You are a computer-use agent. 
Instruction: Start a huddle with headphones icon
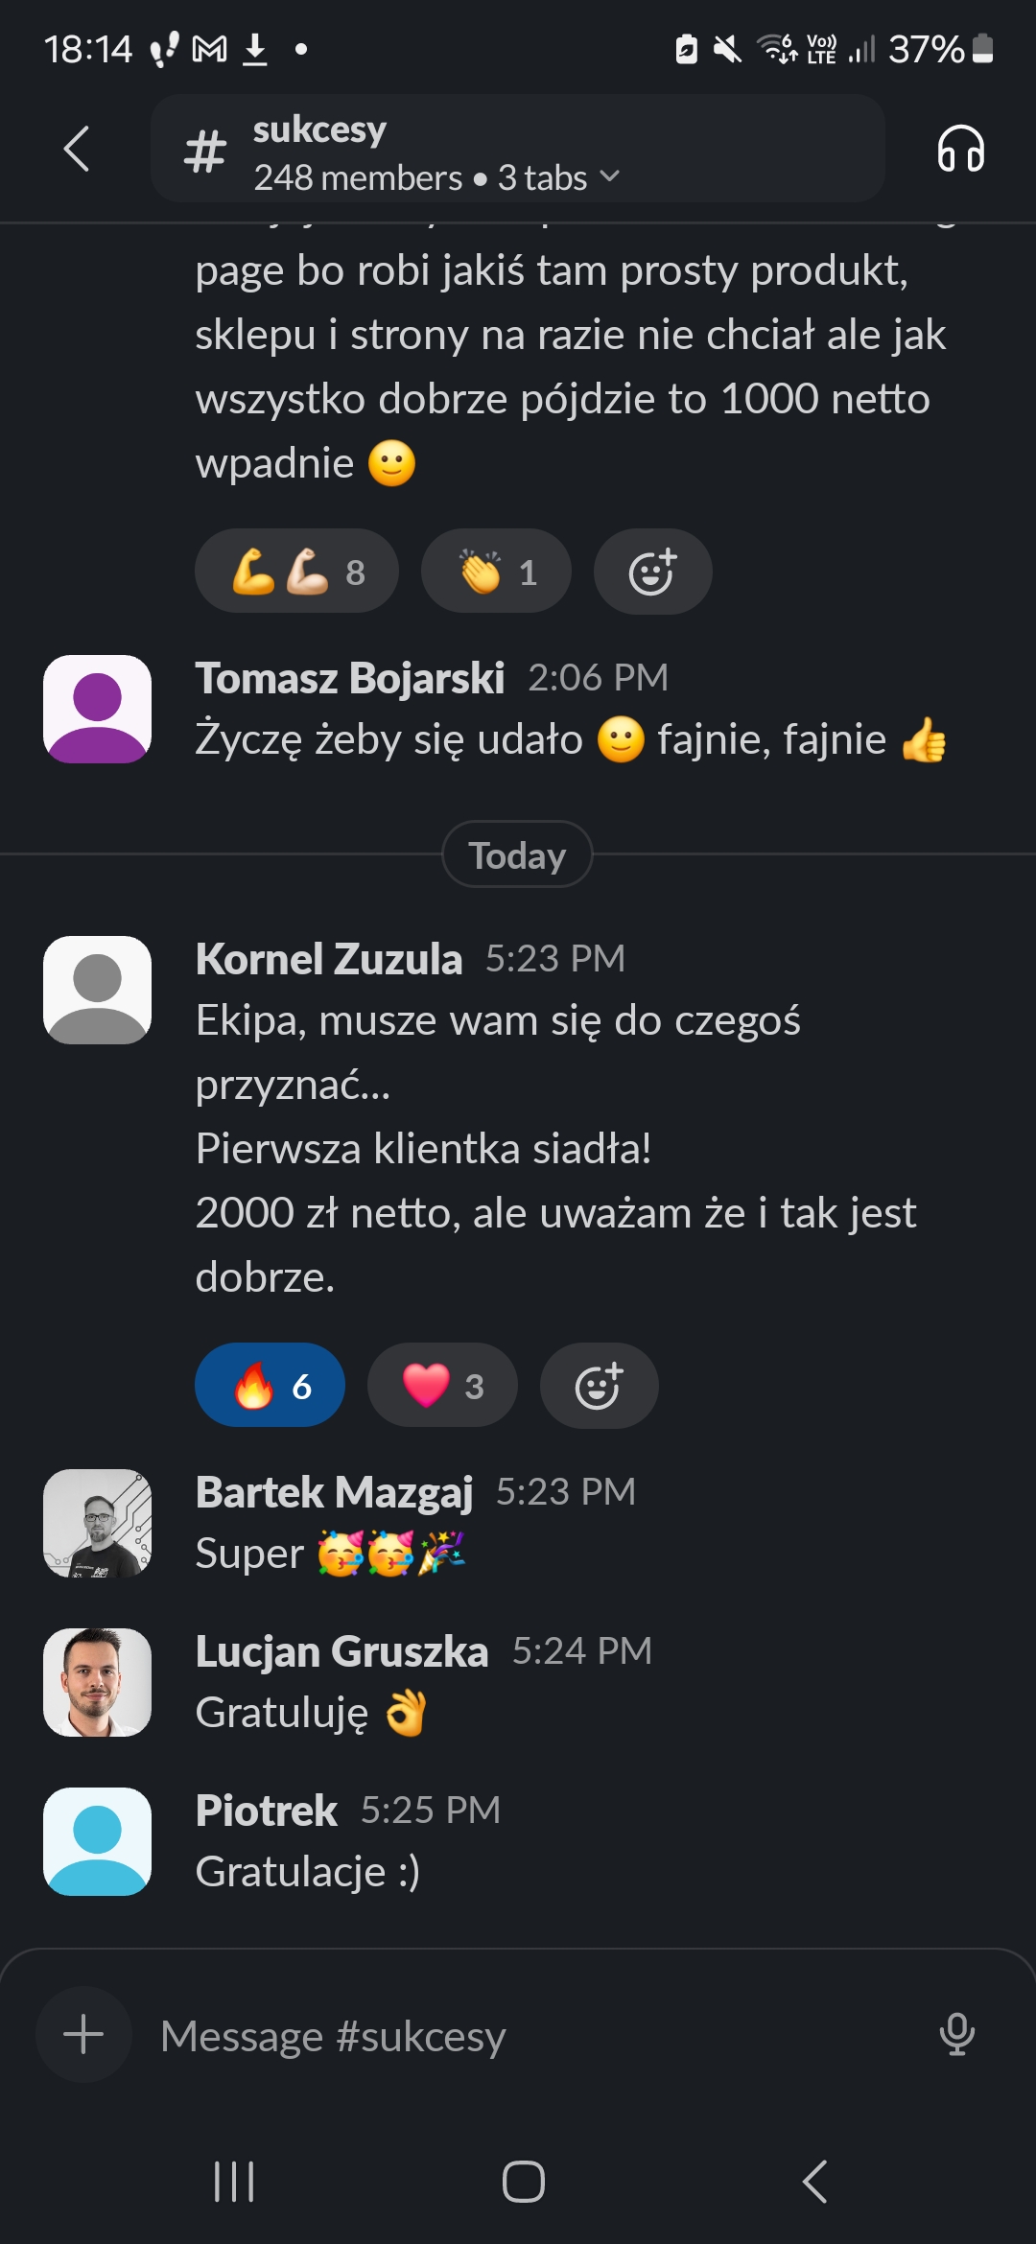(x=960, y=150)
